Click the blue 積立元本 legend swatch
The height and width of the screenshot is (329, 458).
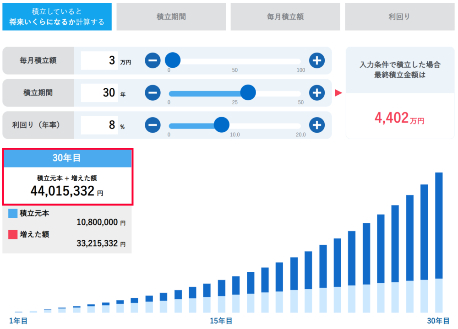13,213
